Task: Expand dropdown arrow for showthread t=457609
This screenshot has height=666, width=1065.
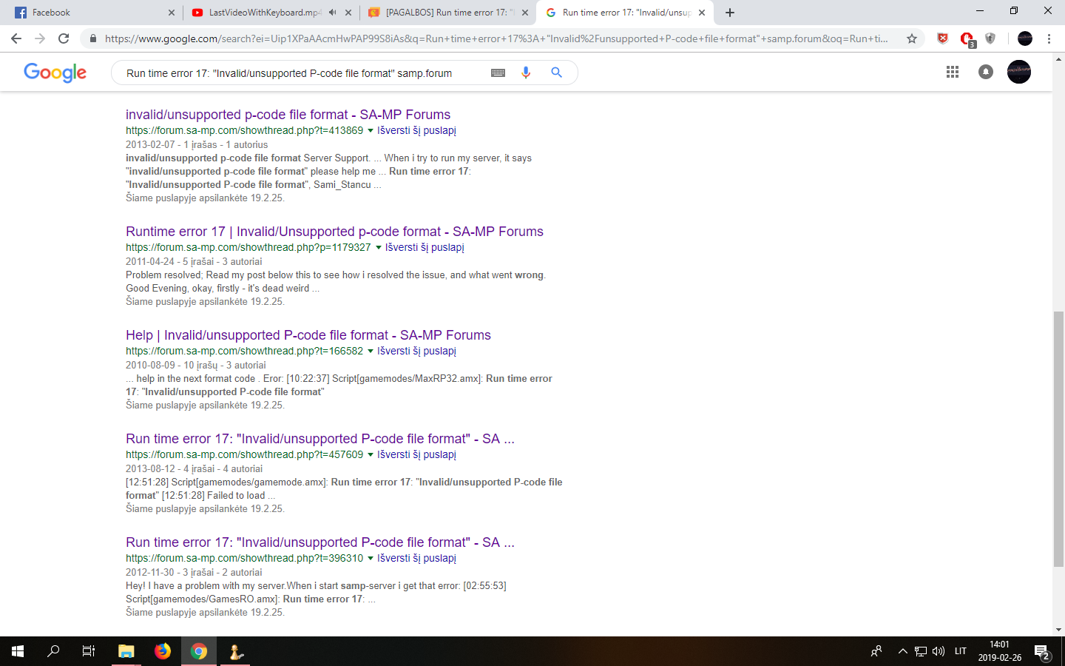Action: tap(371, 455)
